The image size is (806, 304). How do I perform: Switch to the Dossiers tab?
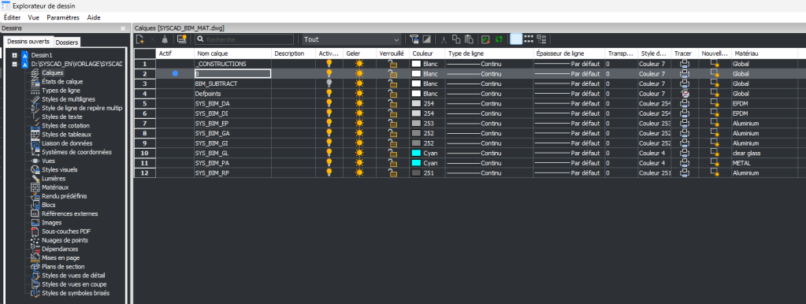point(67,43)
